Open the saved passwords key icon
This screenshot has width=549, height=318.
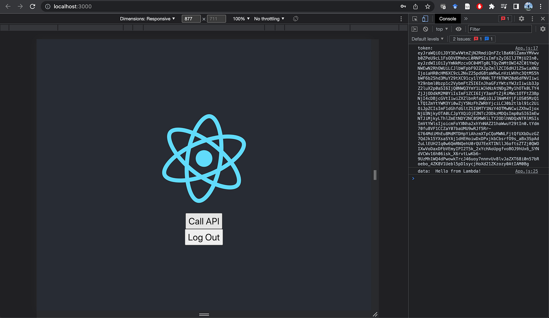pyautogui.click(x=403, y=7)
